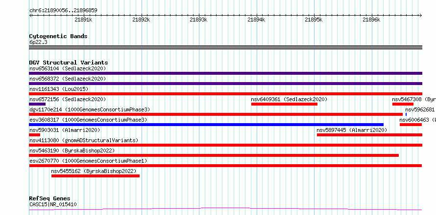
Task: Click the nsv5962681 variant label
Action: point(420,109)
